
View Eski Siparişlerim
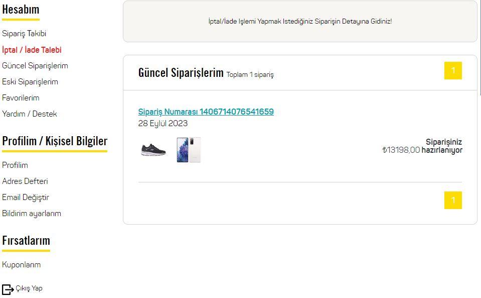tap(30, 82)
